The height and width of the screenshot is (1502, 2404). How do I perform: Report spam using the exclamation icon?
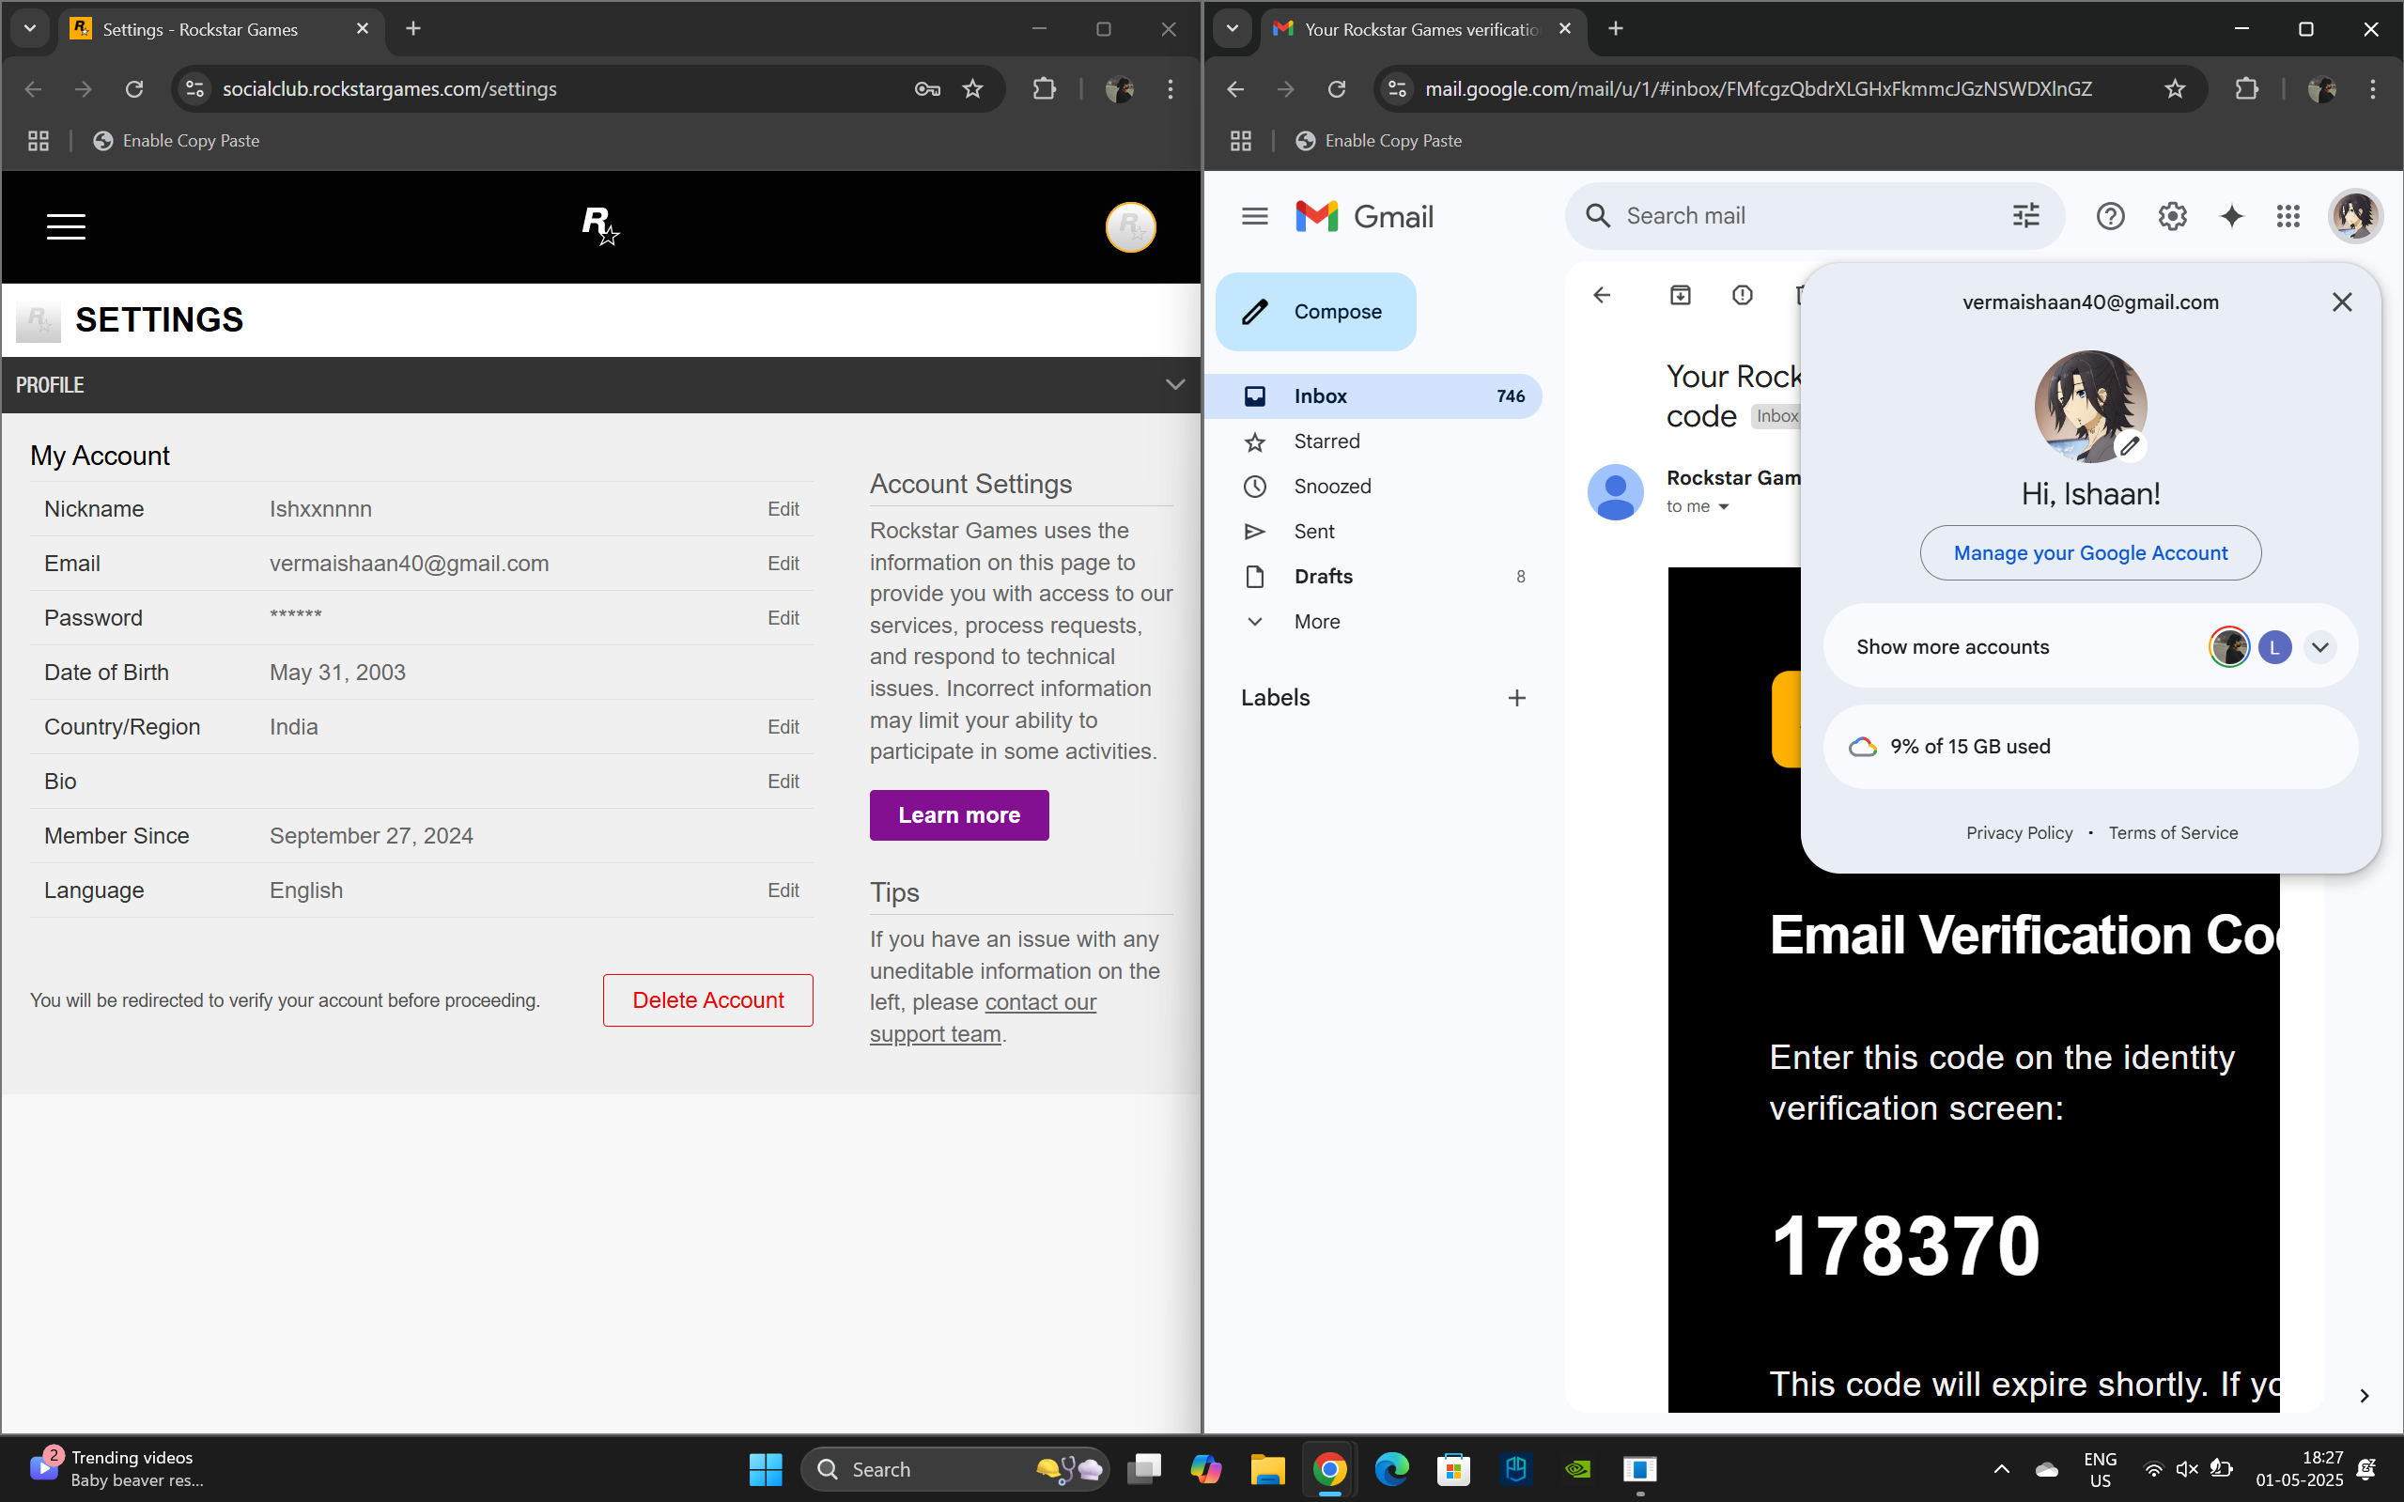tap(1742, 295)
